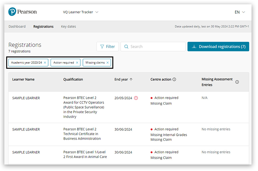This screenshot has width=258, height=171.
Task: Click the Centre action info icon
Action: 174,80
